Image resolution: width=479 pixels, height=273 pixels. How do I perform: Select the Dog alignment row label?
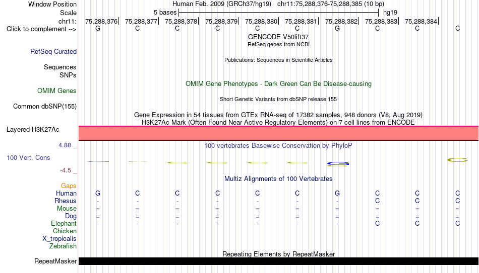tap(71, 216)
